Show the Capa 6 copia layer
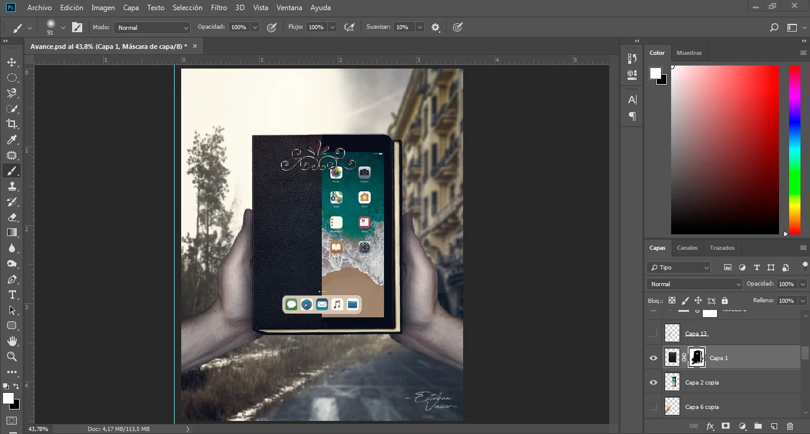 coord(653,407)
